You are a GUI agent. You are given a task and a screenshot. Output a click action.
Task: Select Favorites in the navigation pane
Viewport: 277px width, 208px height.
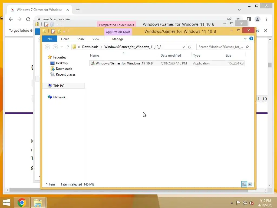click(x=60, y=57)
